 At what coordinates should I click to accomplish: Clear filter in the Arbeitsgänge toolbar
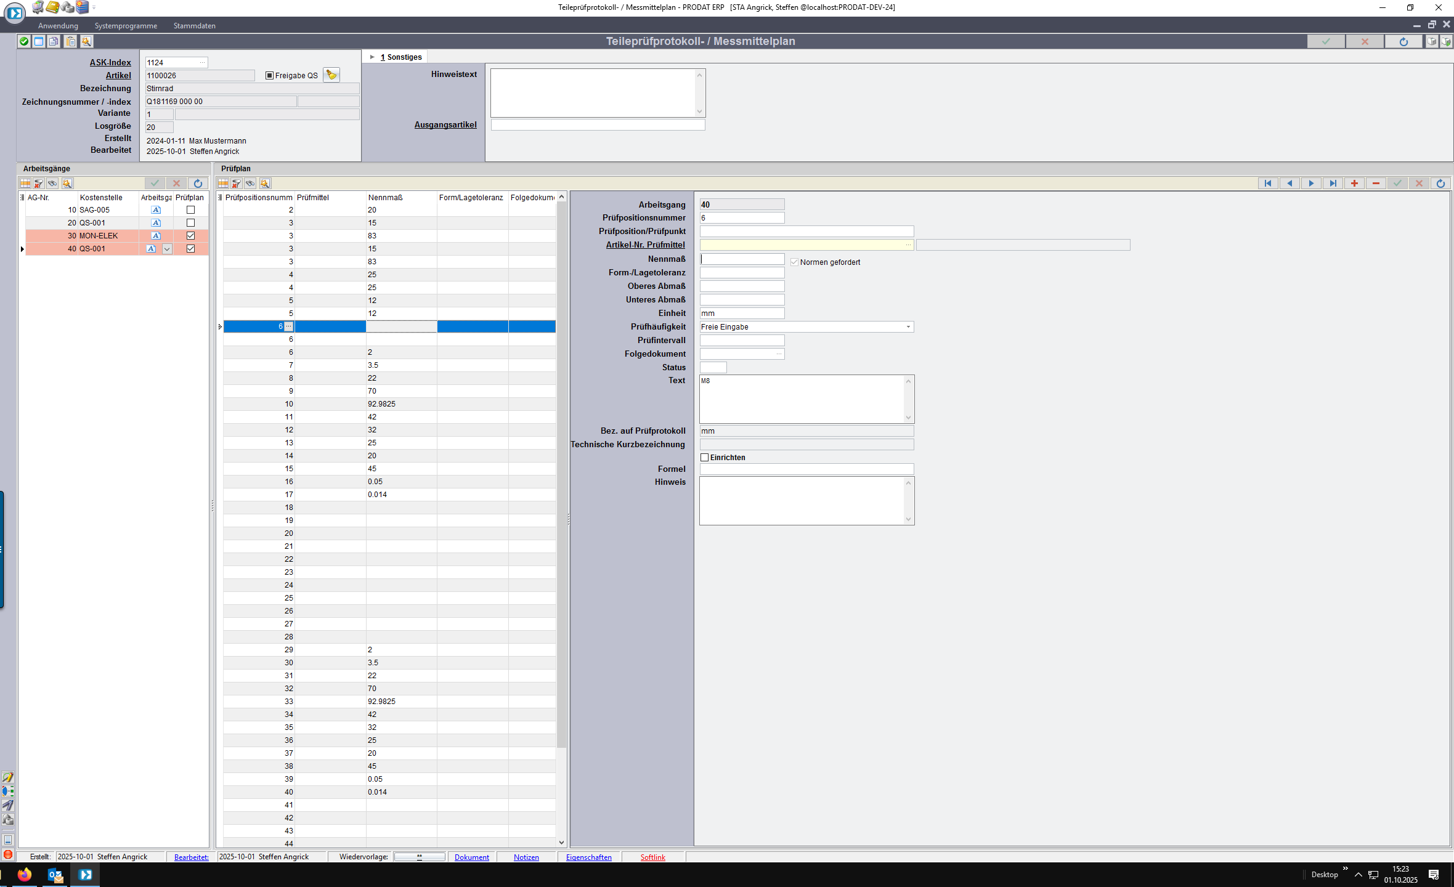pos(39,184)
